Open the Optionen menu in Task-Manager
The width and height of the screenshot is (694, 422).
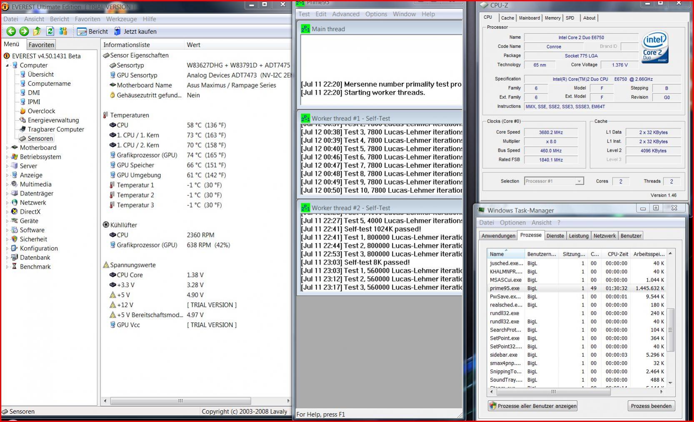513,222
